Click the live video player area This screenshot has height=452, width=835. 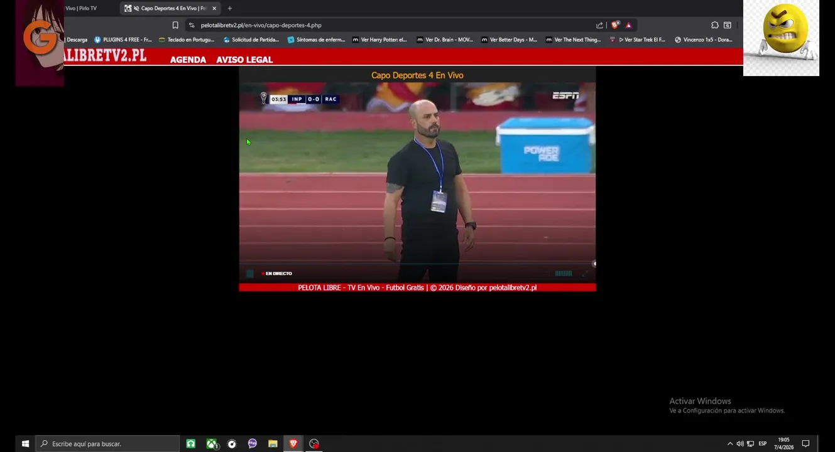[417, 182]
